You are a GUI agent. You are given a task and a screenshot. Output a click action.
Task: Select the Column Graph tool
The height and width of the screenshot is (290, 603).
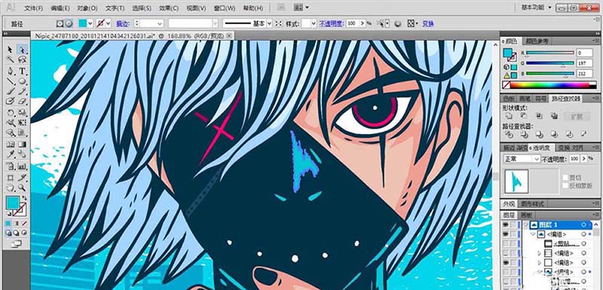(x=23, y=166)
